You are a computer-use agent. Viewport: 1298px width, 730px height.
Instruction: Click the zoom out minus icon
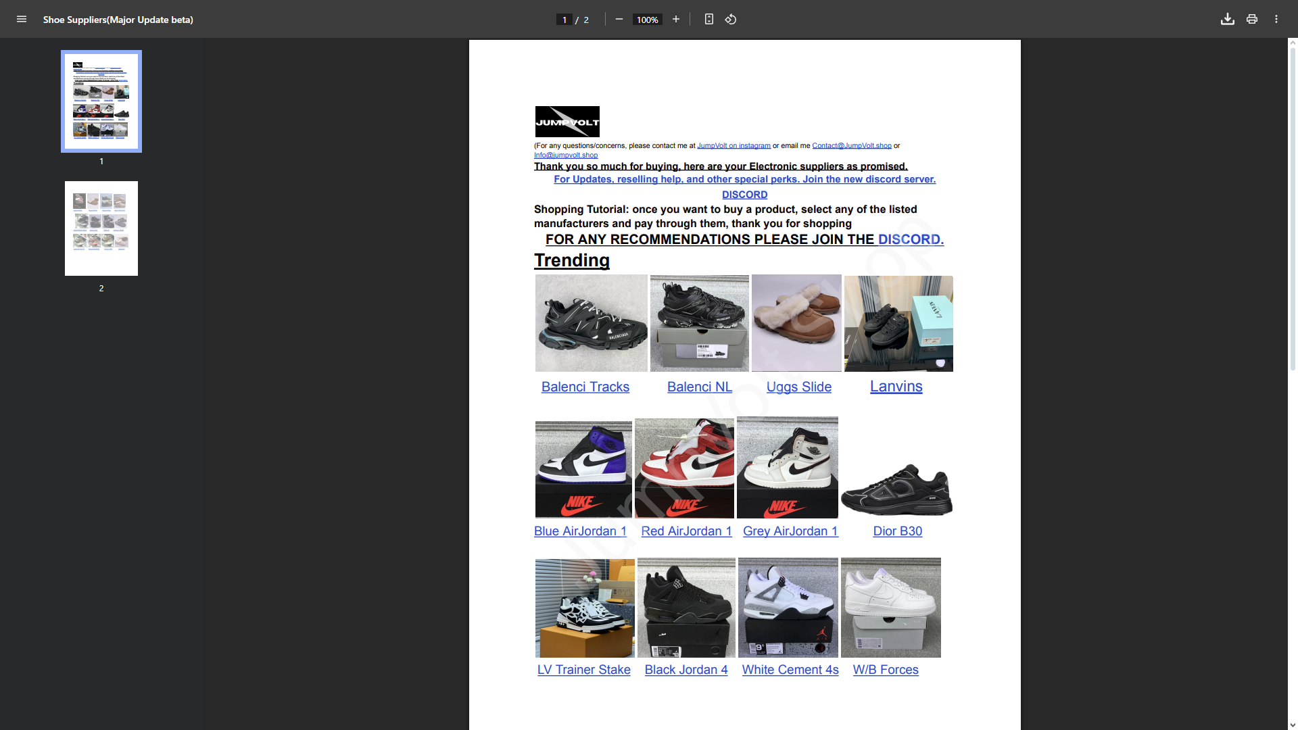point(619,20)
